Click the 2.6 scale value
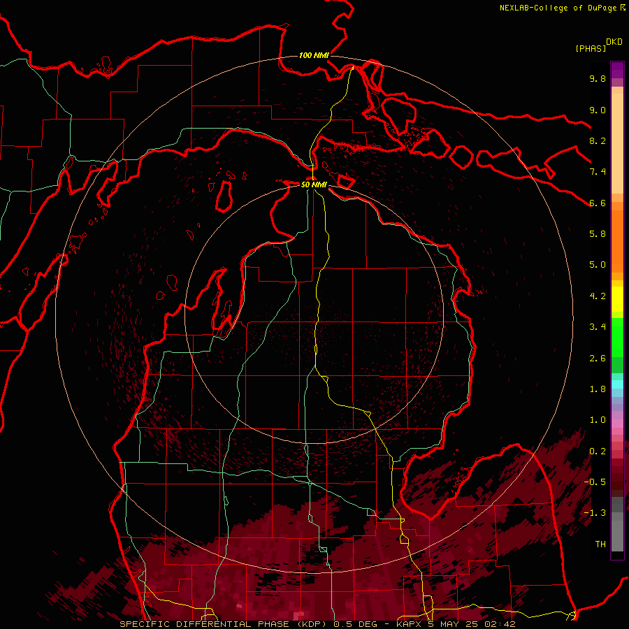 click(598, 359)
